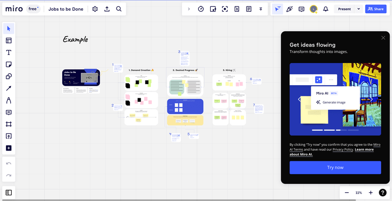
Task: Expand the Present options dropdown
Action: pyautogui.click(x=359, y=9)
